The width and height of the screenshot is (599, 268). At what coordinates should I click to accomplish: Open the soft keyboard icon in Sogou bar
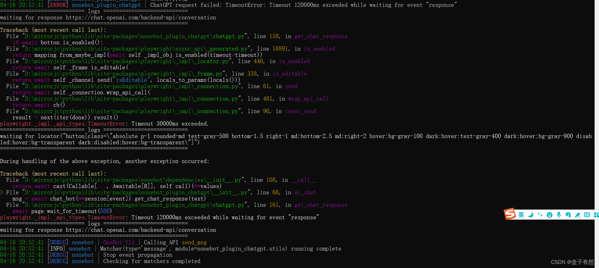coord(587,215)
